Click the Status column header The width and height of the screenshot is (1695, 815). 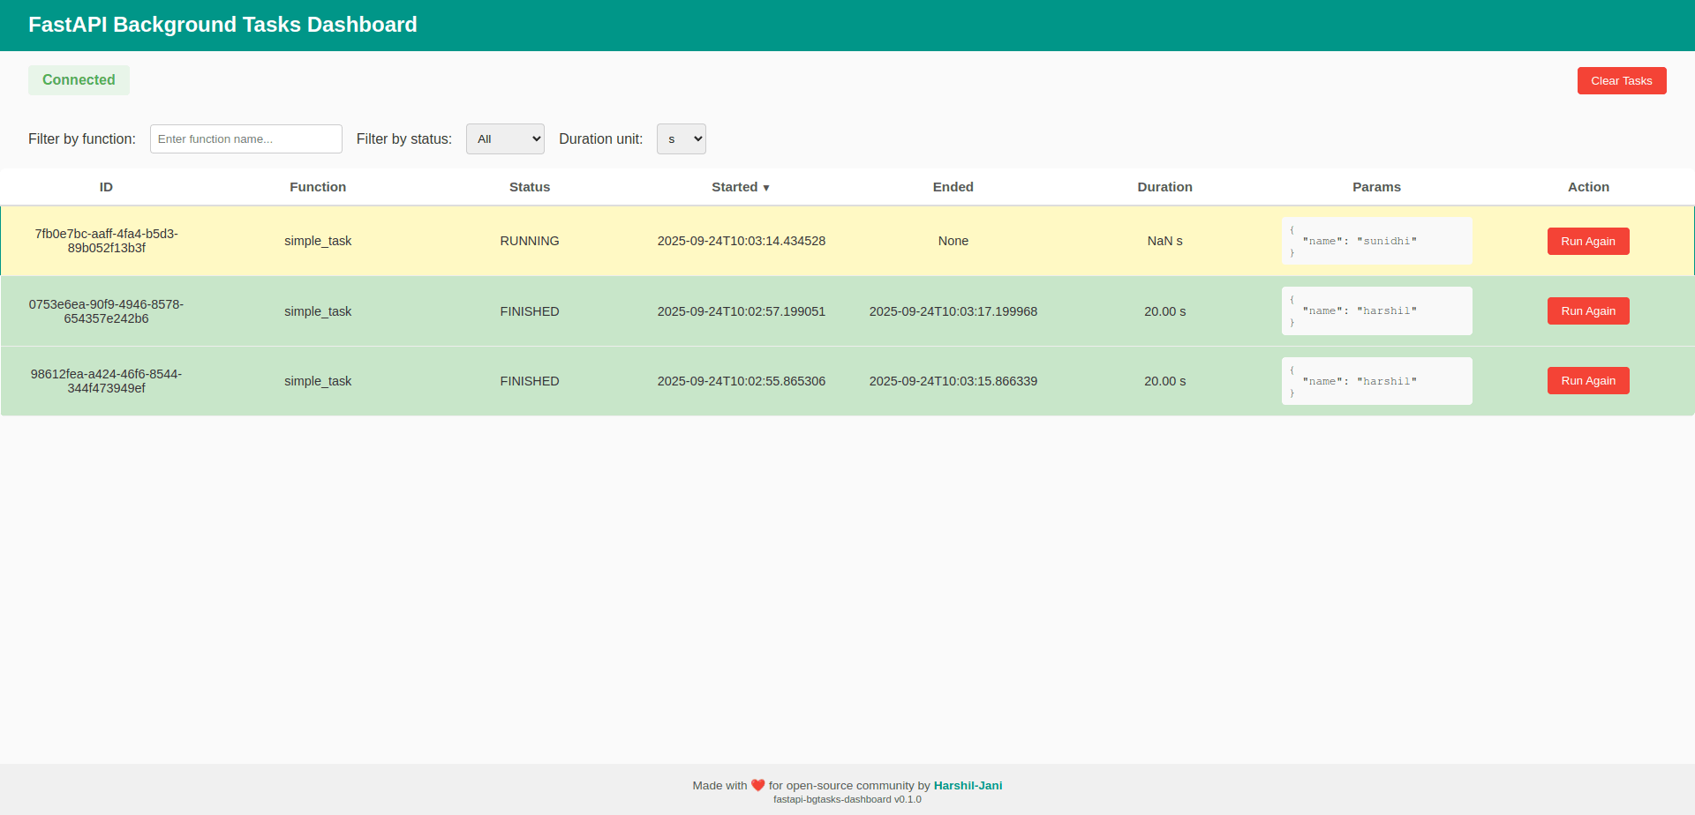click(529, 187)
